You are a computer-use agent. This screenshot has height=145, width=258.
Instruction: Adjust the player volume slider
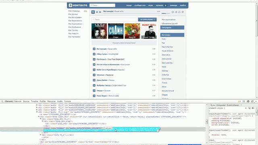tap(166, 13)
